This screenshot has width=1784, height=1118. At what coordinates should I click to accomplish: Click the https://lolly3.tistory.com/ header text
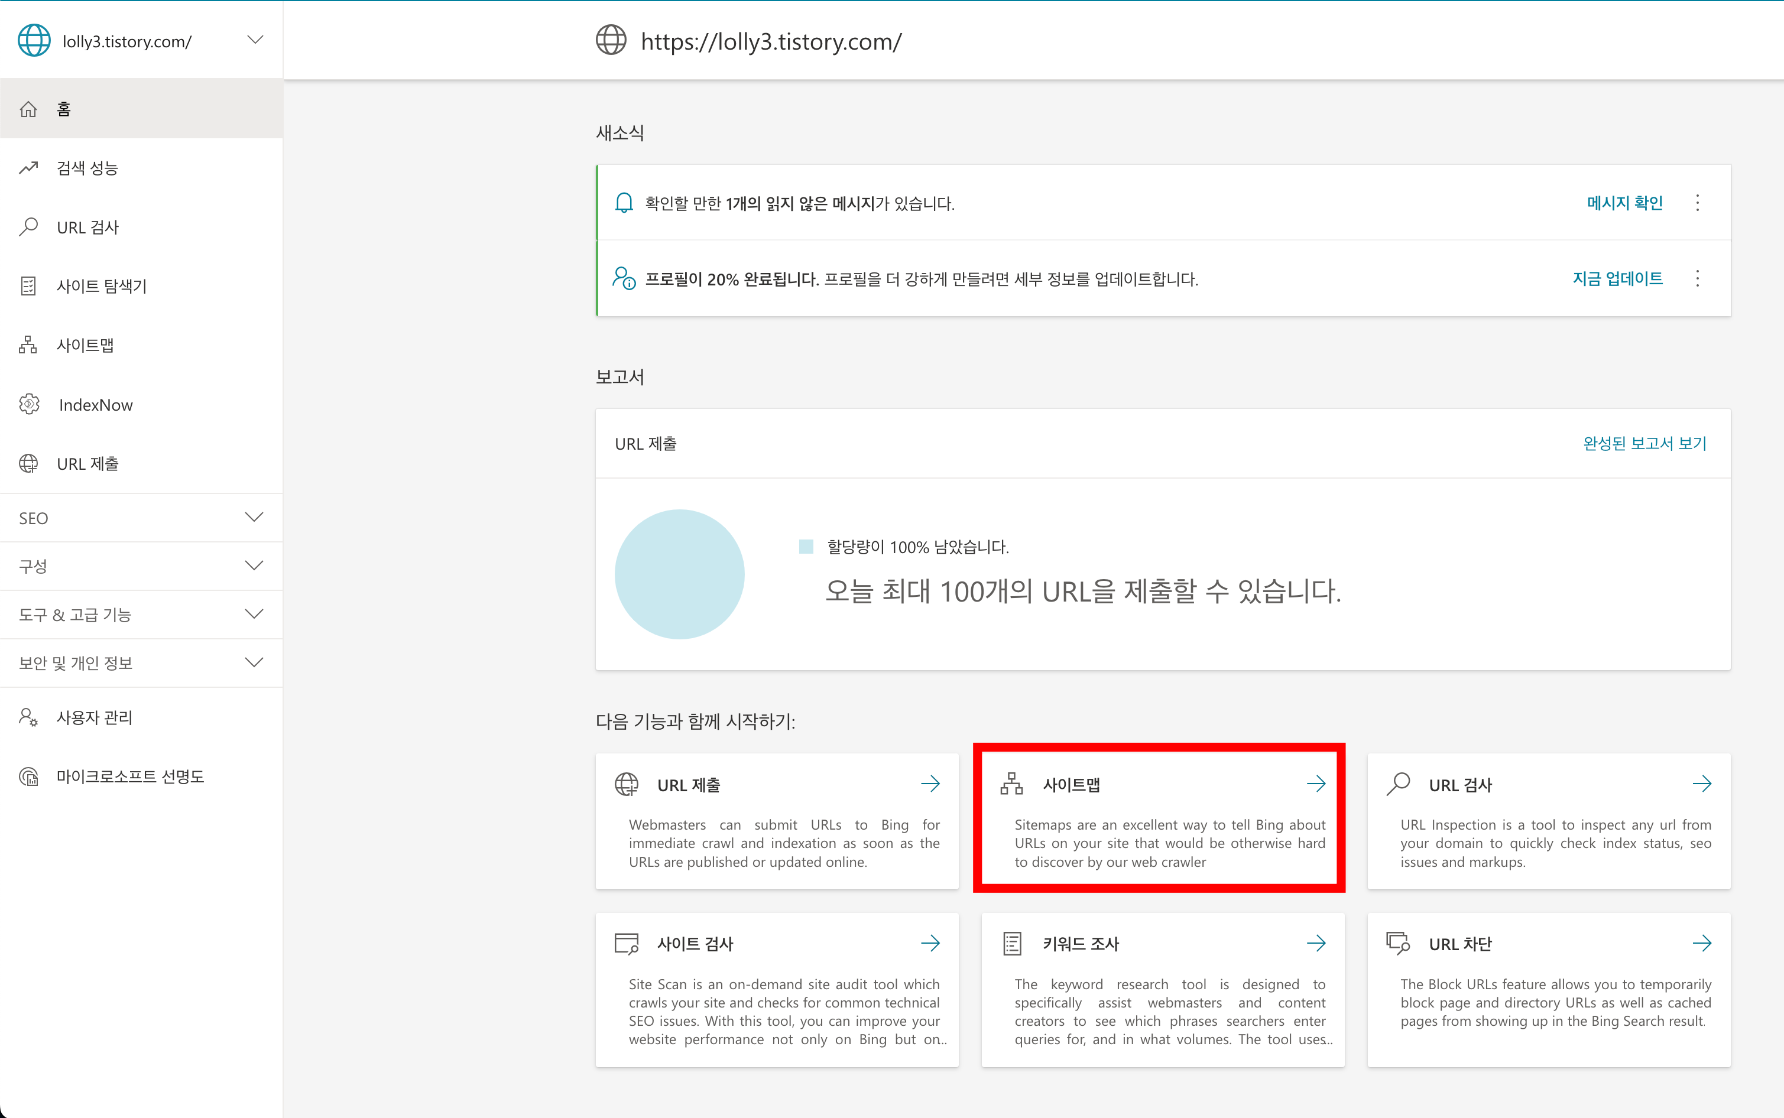point(771,41)
